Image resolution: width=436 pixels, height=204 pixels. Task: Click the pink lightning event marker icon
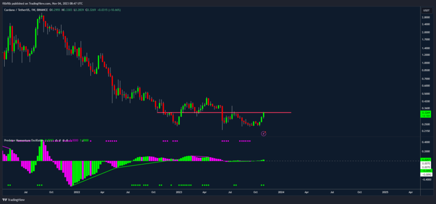(x=264, y=134)
